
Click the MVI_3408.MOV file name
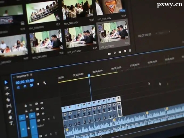(x=104, y=19)
